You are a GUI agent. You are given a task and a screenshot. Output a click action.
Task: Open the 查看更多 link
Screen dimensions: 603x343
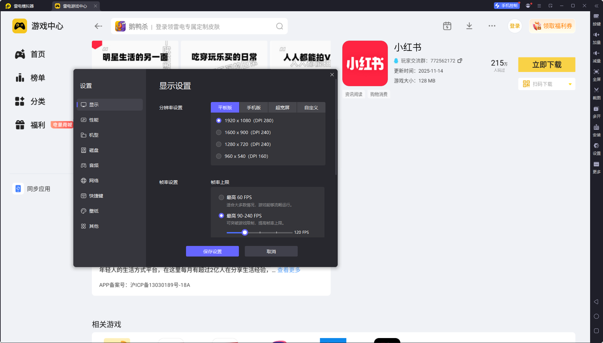pos(289,270)
